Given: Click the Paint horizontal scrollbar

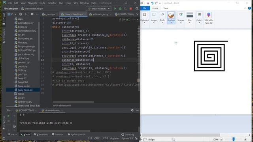Looking at the screenshot, I should tap(181, 135).
